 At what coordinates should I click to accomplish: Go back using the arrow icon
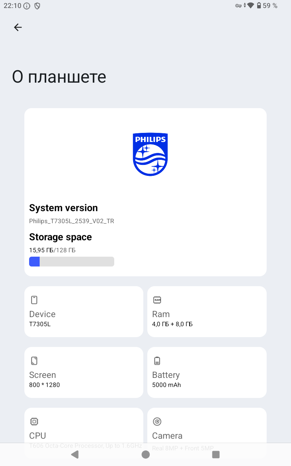[x=18, y=27]
